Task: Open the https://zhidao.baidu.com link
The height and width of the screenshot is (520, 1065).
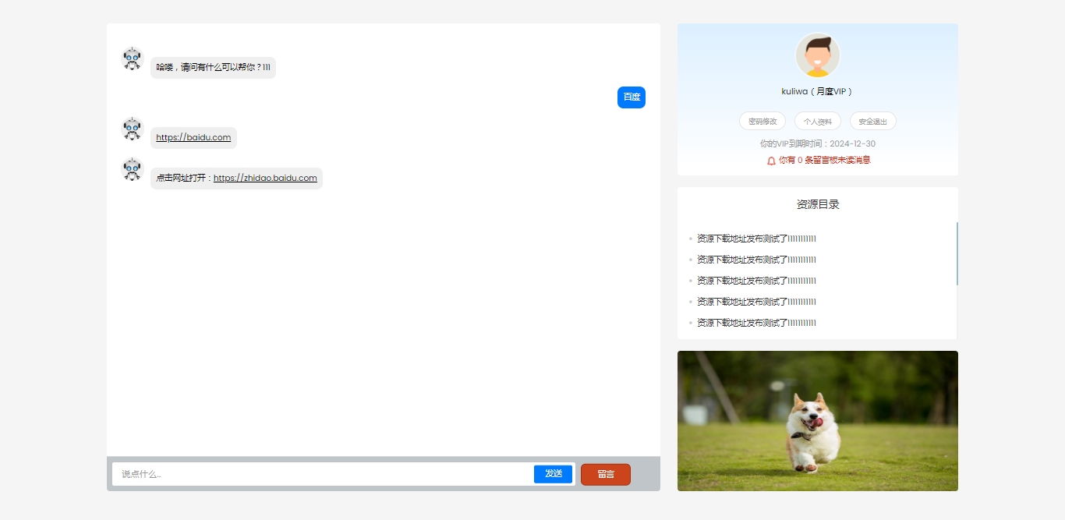Action: click(x=265, y=179)
